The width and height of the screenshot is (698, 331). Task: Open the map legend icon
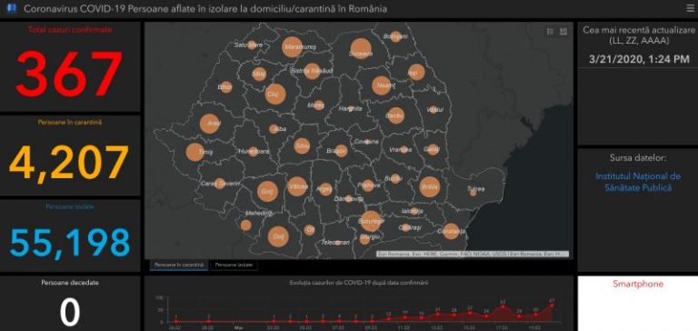(x=550, y=32)
